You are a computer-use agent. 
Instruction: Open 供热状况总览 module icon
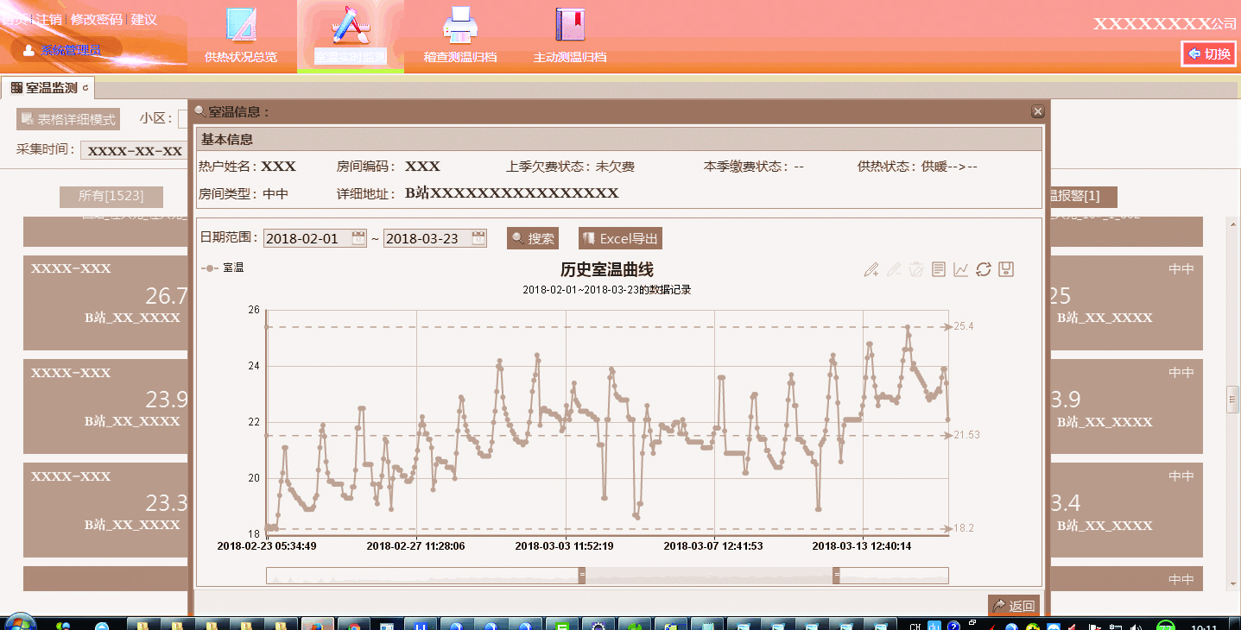[241, 26]
